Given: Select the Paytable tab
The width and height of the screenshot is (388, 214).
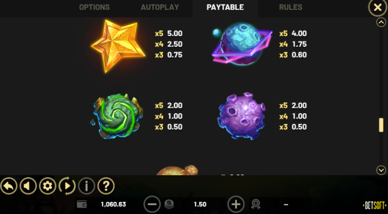Looking at the screenshot, I should (x=225, y=7).
